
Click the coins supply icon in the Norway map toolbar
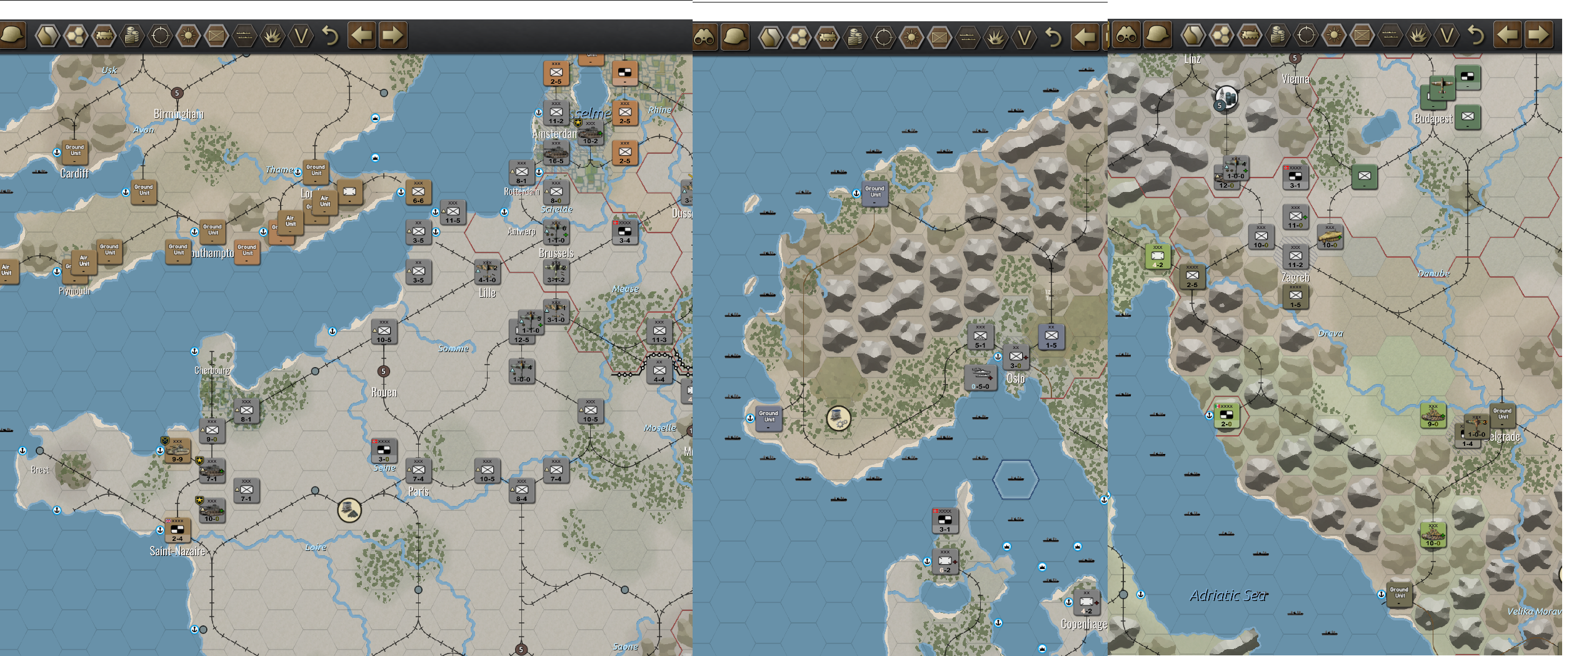pyautogui.click(x=856, y=38)
